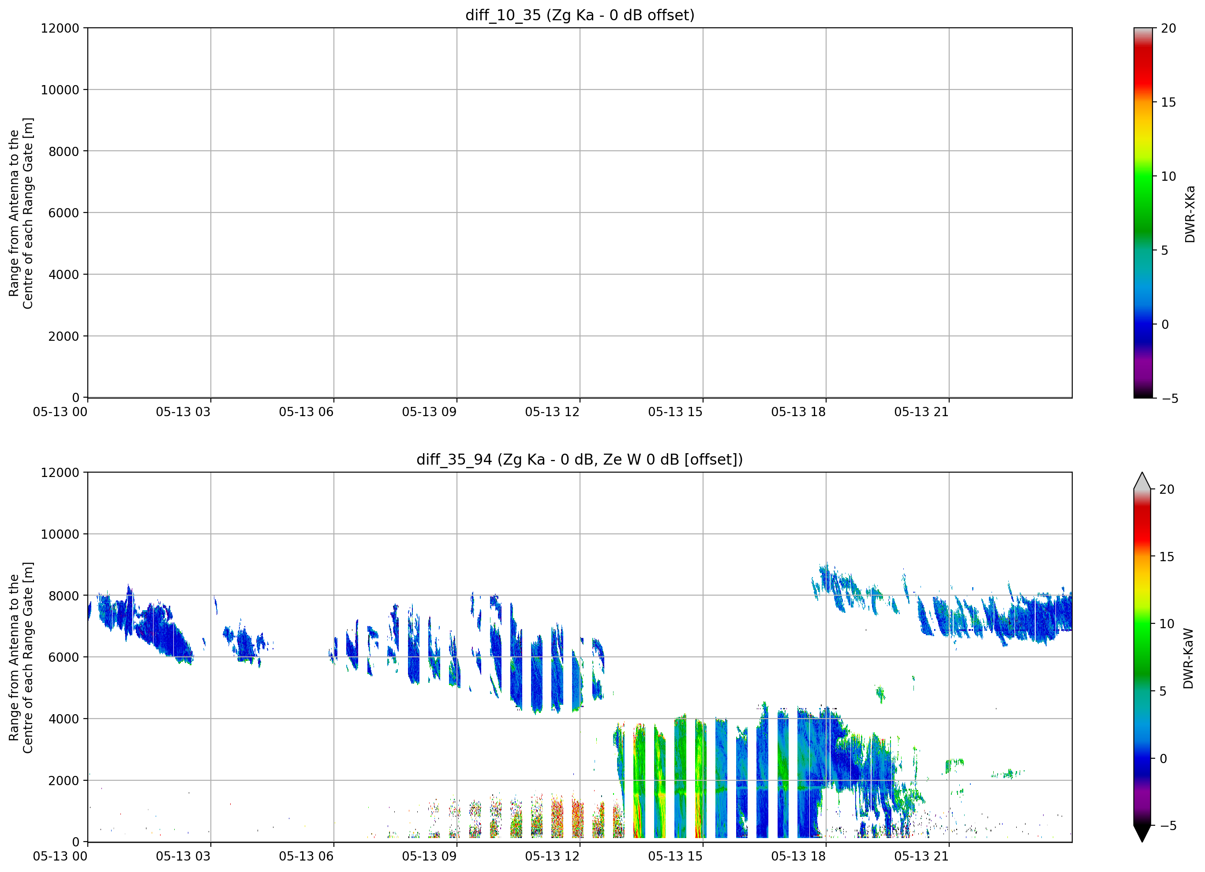The height and width of the screenshot is (872, 1205).
Task: Click '05-13 21' x-tick under diff_10_35 plot
Action: 921,412
